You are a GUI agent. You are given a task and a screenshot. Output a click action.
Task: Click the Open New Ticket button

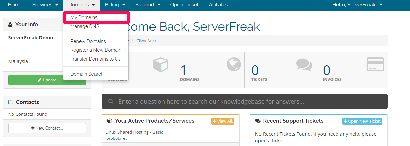[x=362, y=121]
